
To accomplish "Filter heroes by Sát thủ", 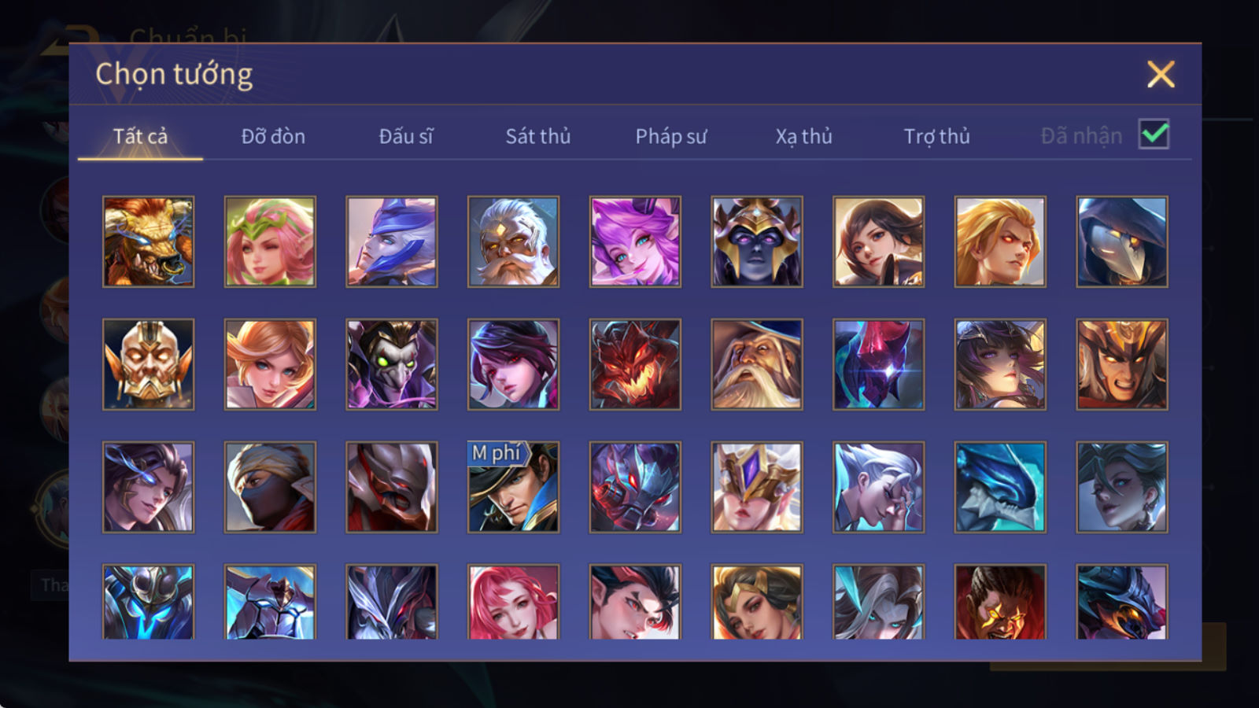I will [538, 136].
